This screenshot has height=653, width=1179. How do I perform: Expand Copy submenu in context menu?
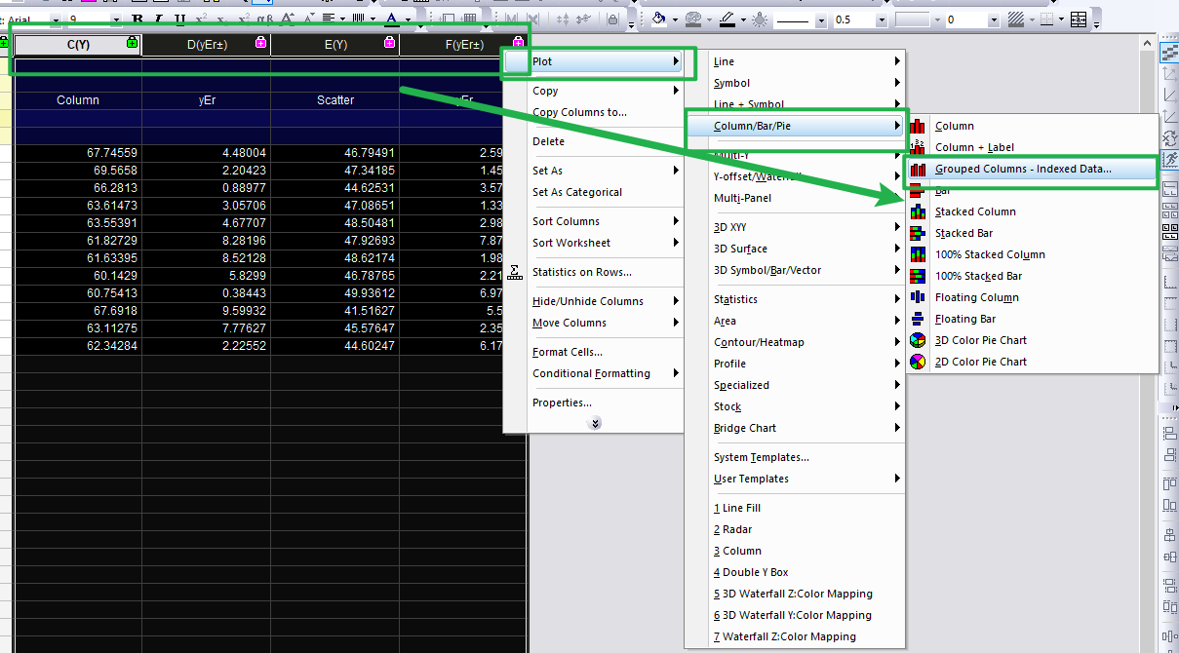pos(593,91)
